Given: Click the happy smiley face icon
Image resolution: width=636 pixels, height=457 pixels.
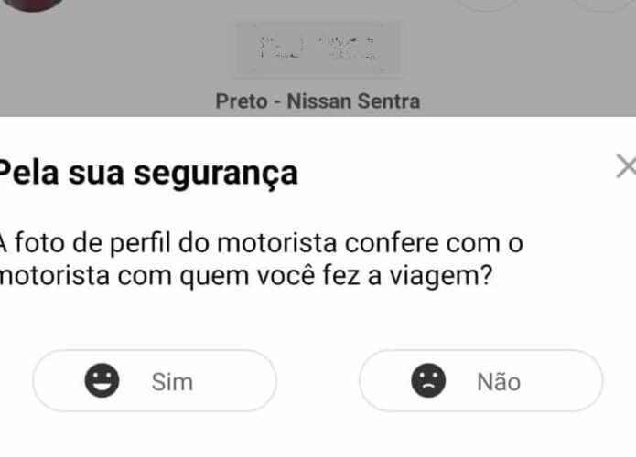Looking at the screenshot, I should [x=102, y=380].
